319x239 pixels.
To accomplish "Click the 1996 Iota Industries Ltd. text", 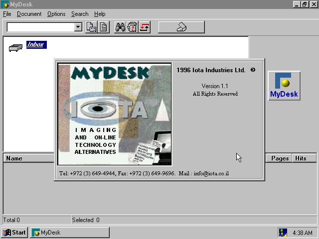I will coord(211,70).
